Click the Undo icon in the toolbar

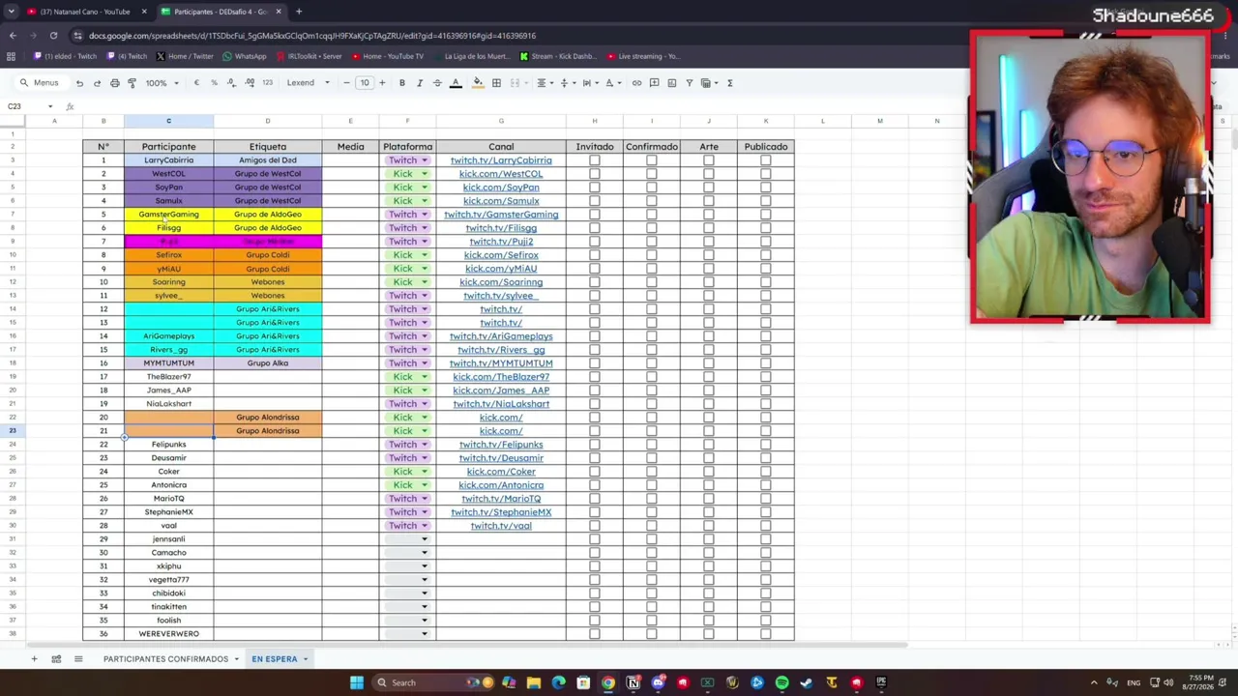pyautogui.click(x=79, y=83)
